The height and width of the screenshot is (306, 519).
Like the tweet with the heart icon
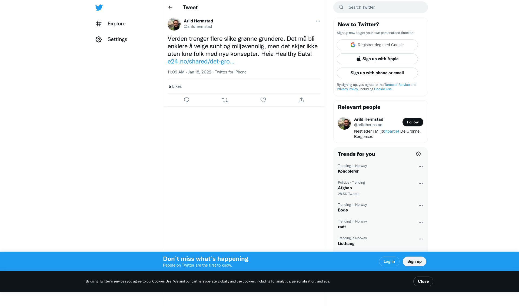pyautogui.click(x=263, y=100)
